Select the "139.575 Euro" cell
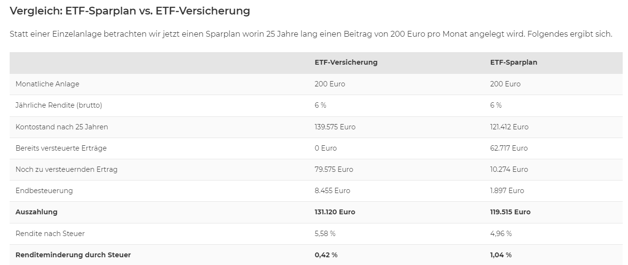 pyautogui.click(x=335, y=127)
